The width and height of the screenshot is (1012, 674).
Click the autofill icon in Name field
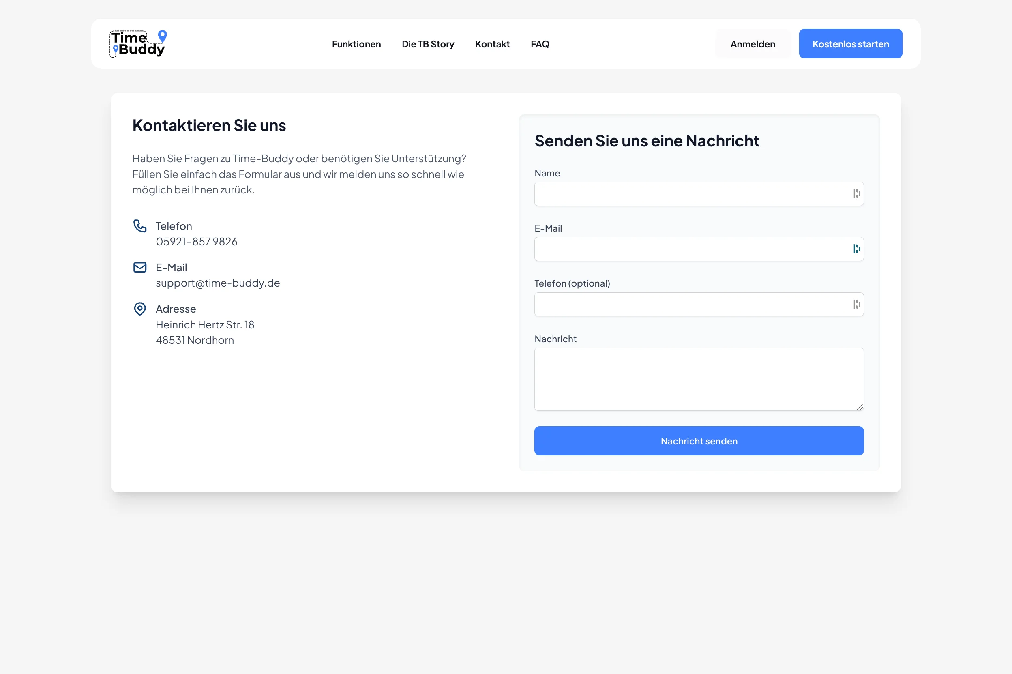(x=856, y=194)
